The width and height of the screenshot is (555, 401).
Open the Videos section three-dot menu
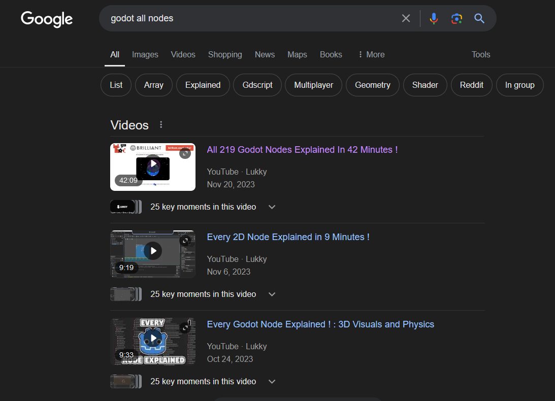(161, 125)
